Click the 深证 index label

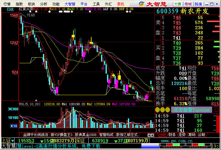[81, 140]
